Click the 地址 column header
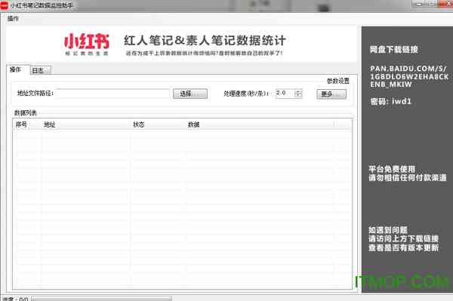This screenshot has width=453, height=301. click(85, 124)
